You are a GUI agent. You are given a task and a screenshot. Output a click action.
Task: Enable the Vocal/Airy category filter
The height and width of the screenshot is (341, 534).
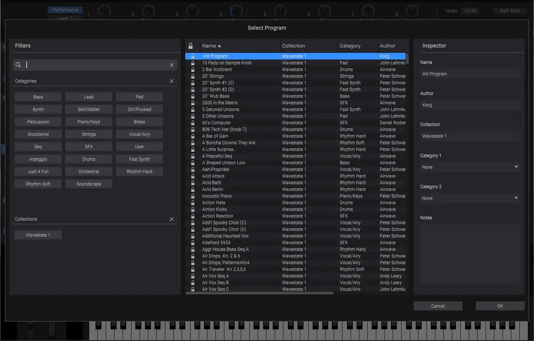[x=139, y=134]
